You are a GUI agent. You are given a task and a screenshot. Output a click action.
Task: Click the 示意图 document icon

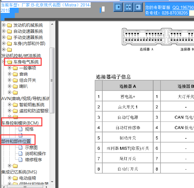coord(21,147)
